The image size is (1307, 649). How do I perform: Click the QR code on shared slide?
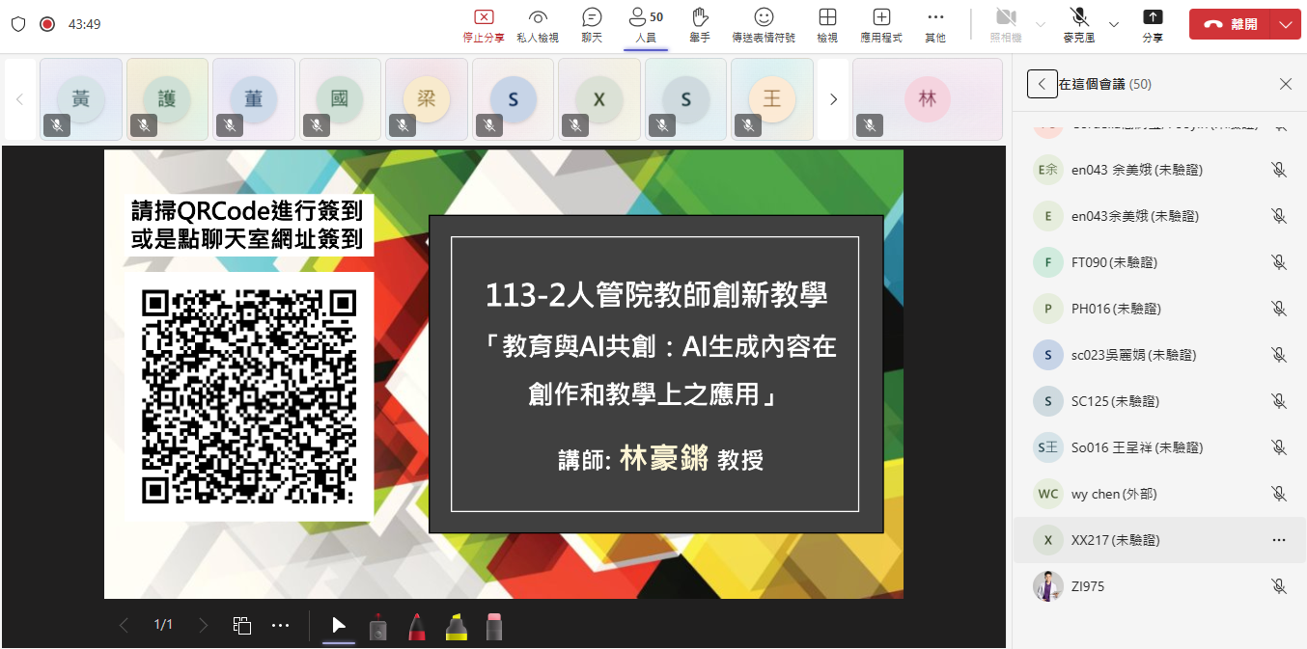[249, 396]
